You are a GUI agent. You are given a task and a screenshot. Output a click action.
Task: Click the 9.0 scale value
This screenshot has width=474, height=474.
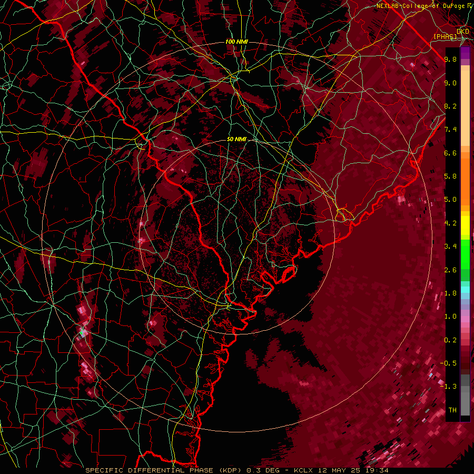450,83
